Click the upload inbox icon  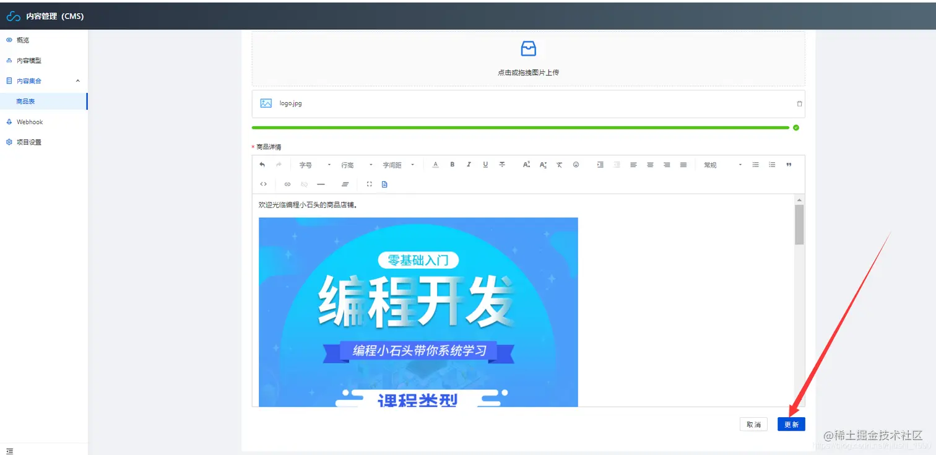pos(528,48)
